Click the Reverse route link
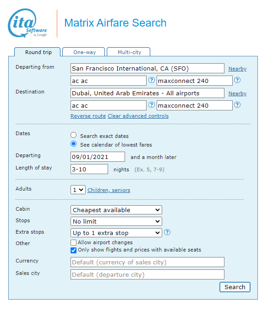 pyautogui.click(x=88, y=116)
